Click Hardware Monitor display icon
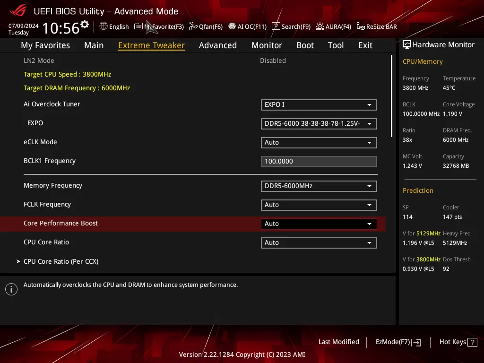 coord(407,44)
